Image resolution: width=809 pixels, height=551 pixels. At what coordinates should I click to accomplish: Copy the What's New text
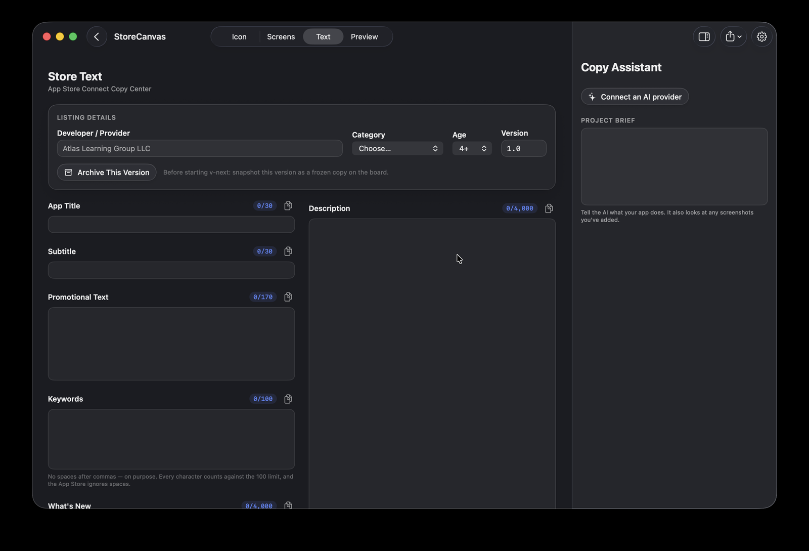(288, 505)
